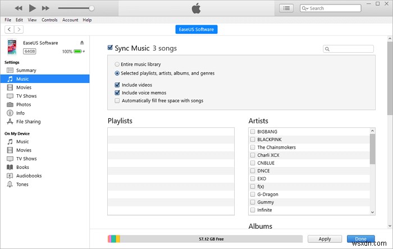Check the Gummy artist checkbox
Image resolution: width=393 pixels, height=249 pixels.
(253, 202)
